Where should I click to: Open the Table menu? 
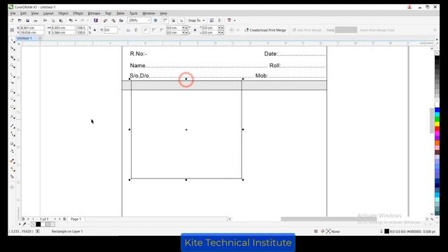(120, 13)
